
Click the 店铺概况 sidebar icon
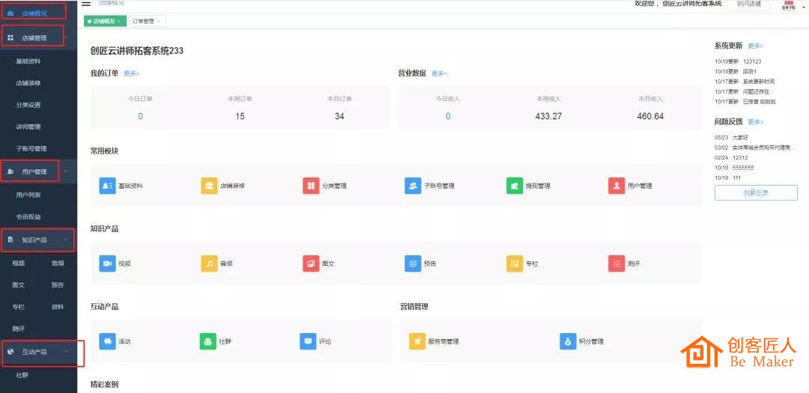coord(10,13)
